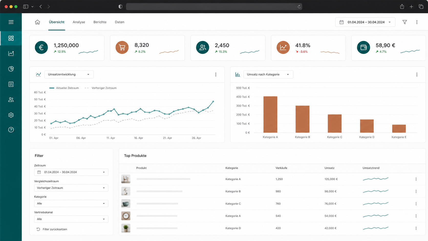Viewport: 428px width, 241px height.
Task: Switch to the Berichte tab
Action: [x=100, y=22]
